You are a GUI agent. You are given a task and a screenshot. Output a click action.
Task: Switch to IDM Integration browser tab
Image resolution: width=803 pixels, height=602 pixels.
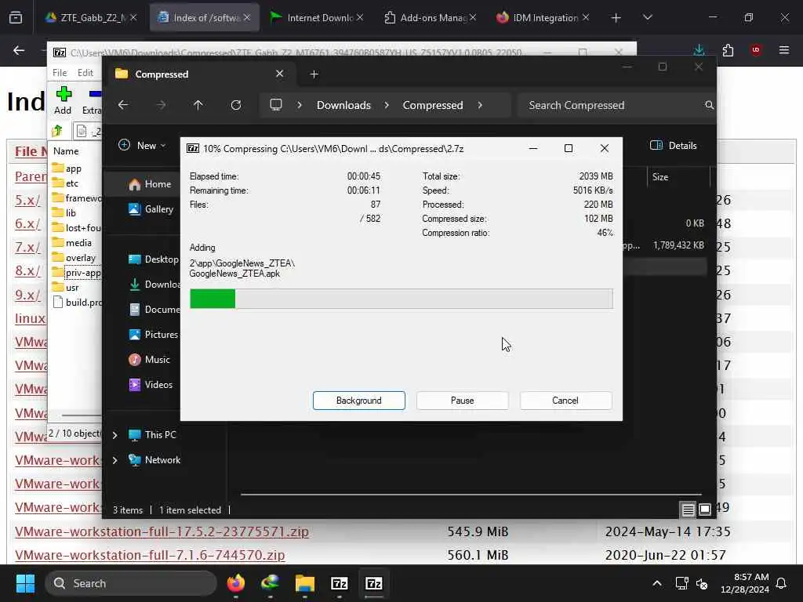pos(543,17)
